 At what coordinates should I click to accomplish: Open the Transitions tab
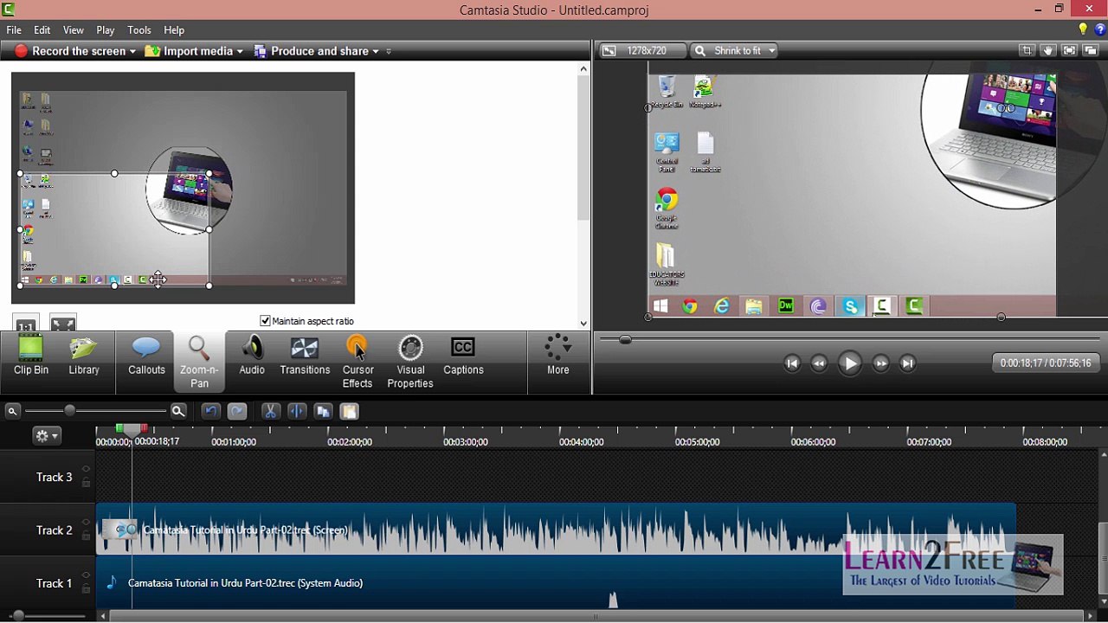point(305,357)
